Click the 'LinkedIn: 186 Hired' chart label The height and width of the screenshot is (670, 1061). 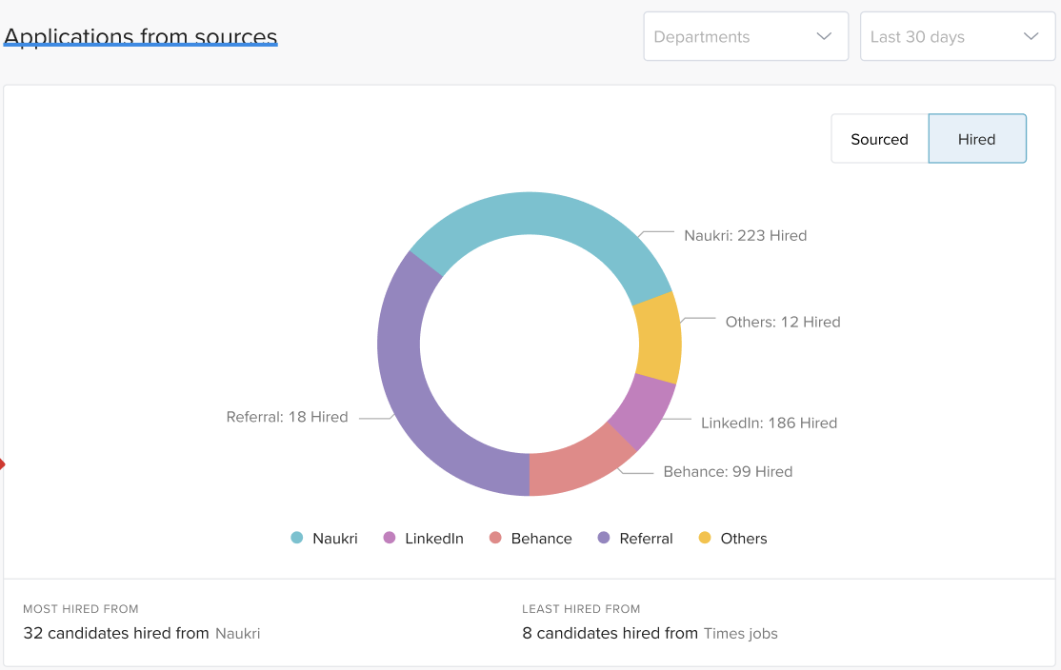point(769,424)
